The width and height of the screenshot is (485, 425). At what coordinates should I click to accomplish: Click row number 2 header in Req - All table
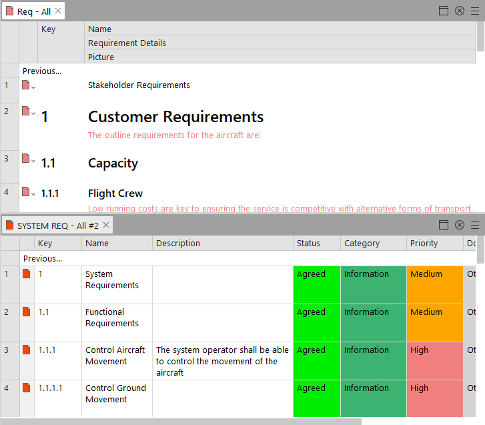click(9, 126)
